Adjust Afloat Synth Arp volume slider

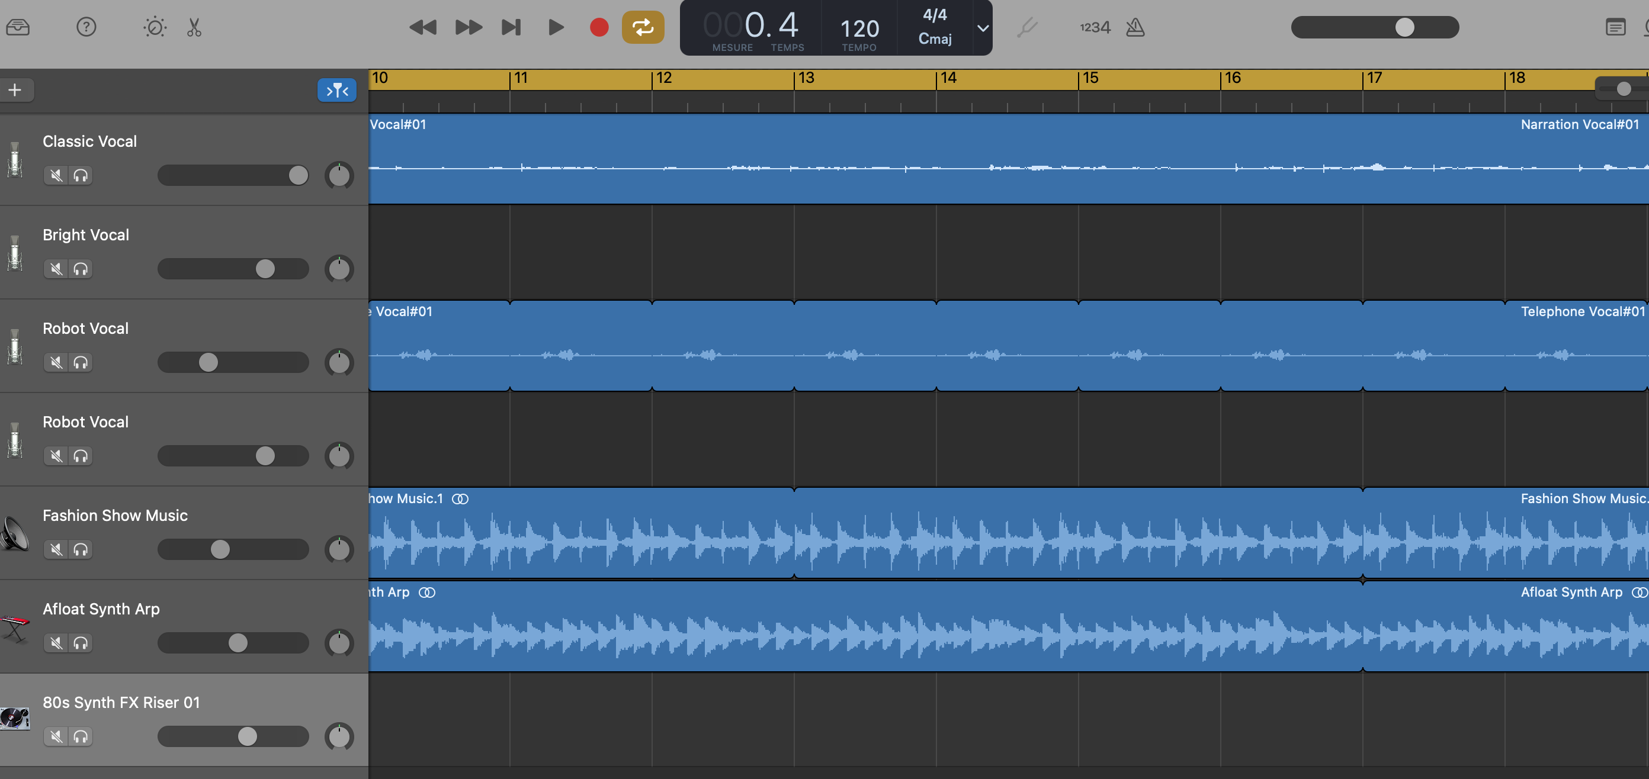tap(233, 643)
